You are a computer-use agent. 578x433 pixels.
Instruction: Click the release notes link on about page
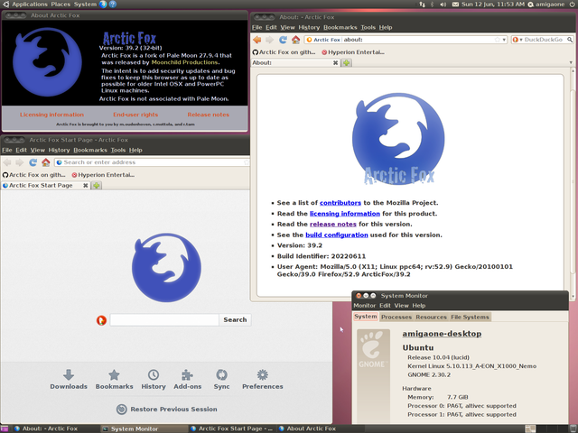pos(333,225)
